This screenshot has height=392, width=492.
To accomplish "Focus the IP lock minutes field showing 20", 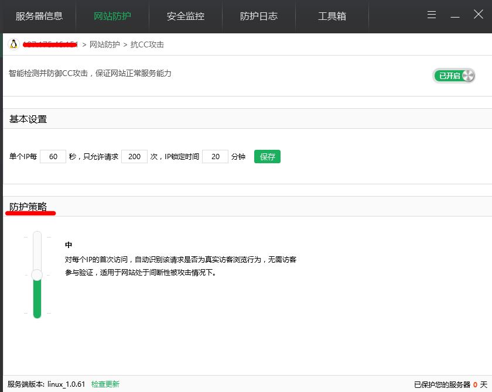I will click(215, 157).
